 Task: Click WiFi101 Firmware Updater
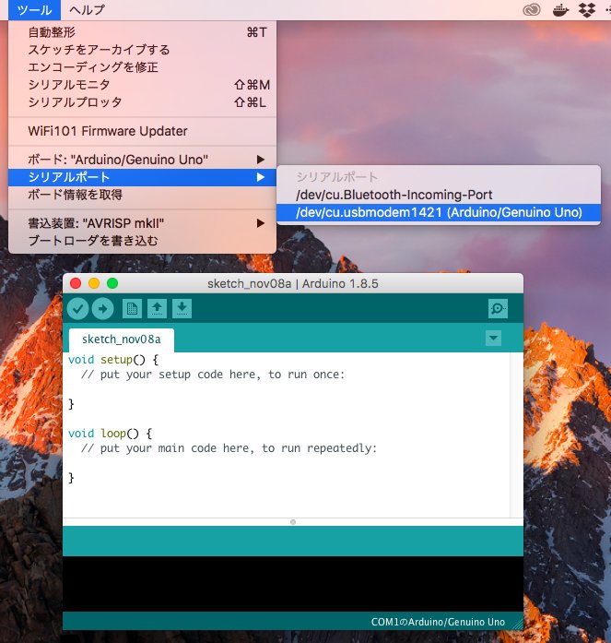coord(108,131)
